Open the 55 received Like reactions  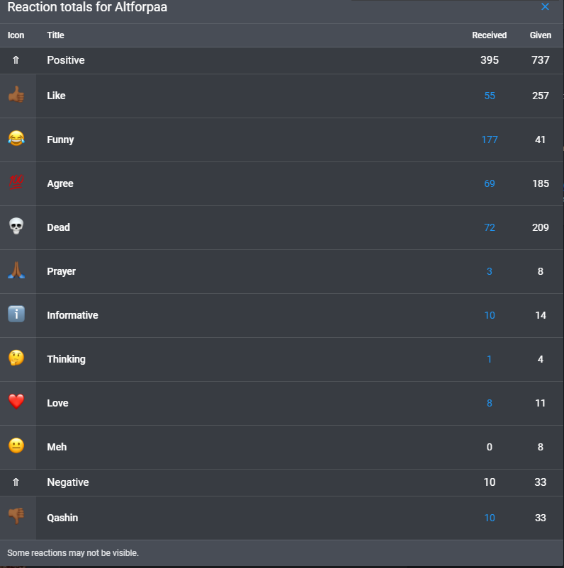[x=490, y=96]
